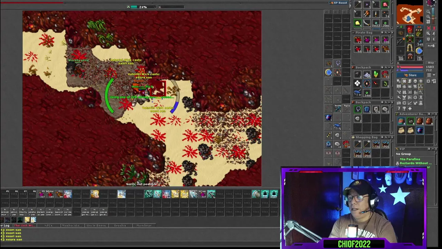Toggle the shield secure mode button

tap(429, 39)
